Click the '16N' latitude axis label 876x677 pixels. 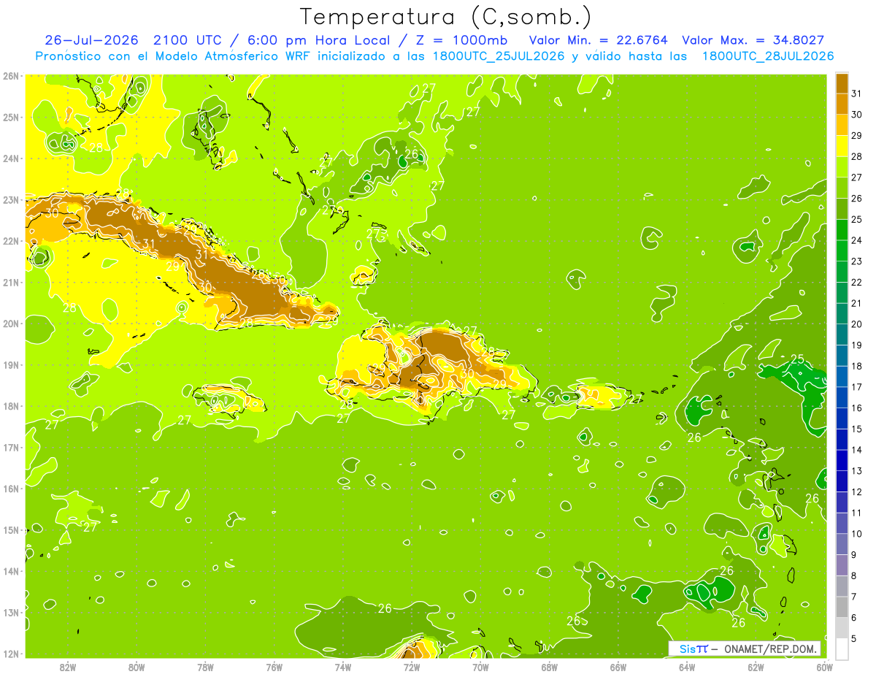tap(11, 489)
